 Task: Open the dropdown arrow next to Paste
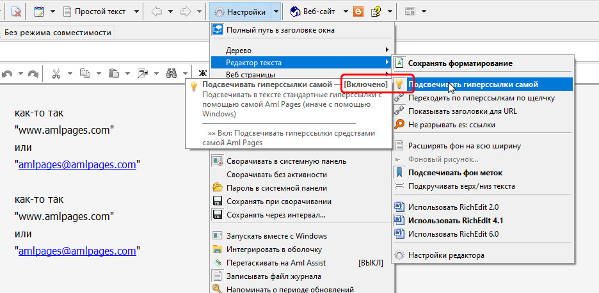point(127,74)
